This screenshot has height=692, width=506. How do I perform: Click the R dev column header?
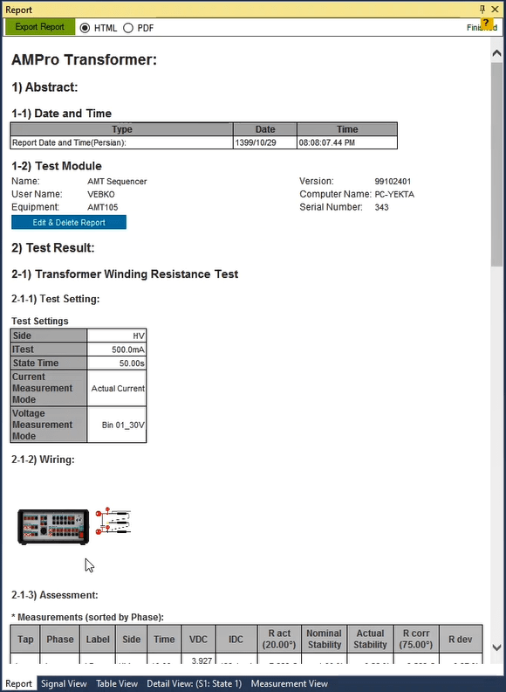[x=461, y=639]
